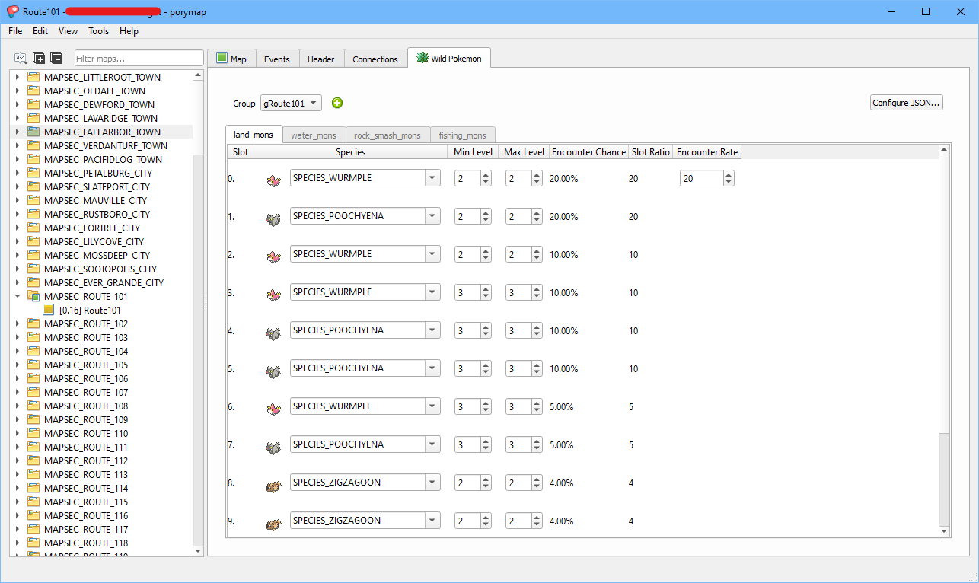Click the Poochyena sprite in slot 1
This screenshot has height=583, width=979.
coord(273,217)
